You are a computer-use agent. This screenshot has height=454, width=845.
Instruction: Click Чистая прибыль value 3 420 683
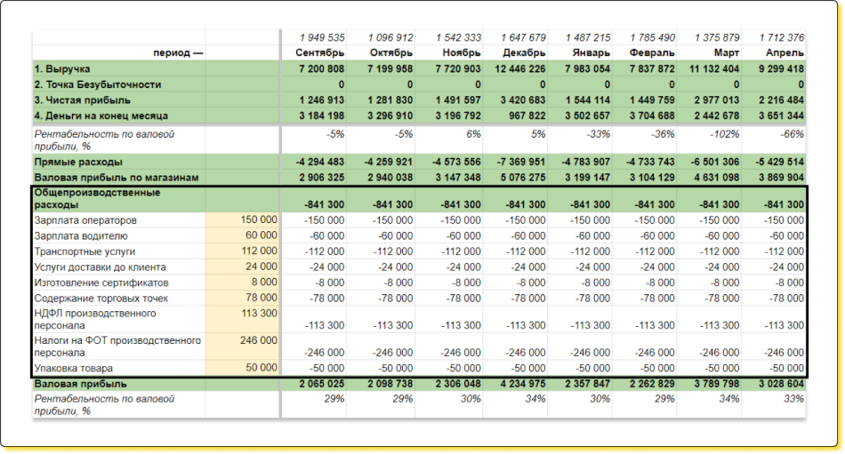point(523,100)
